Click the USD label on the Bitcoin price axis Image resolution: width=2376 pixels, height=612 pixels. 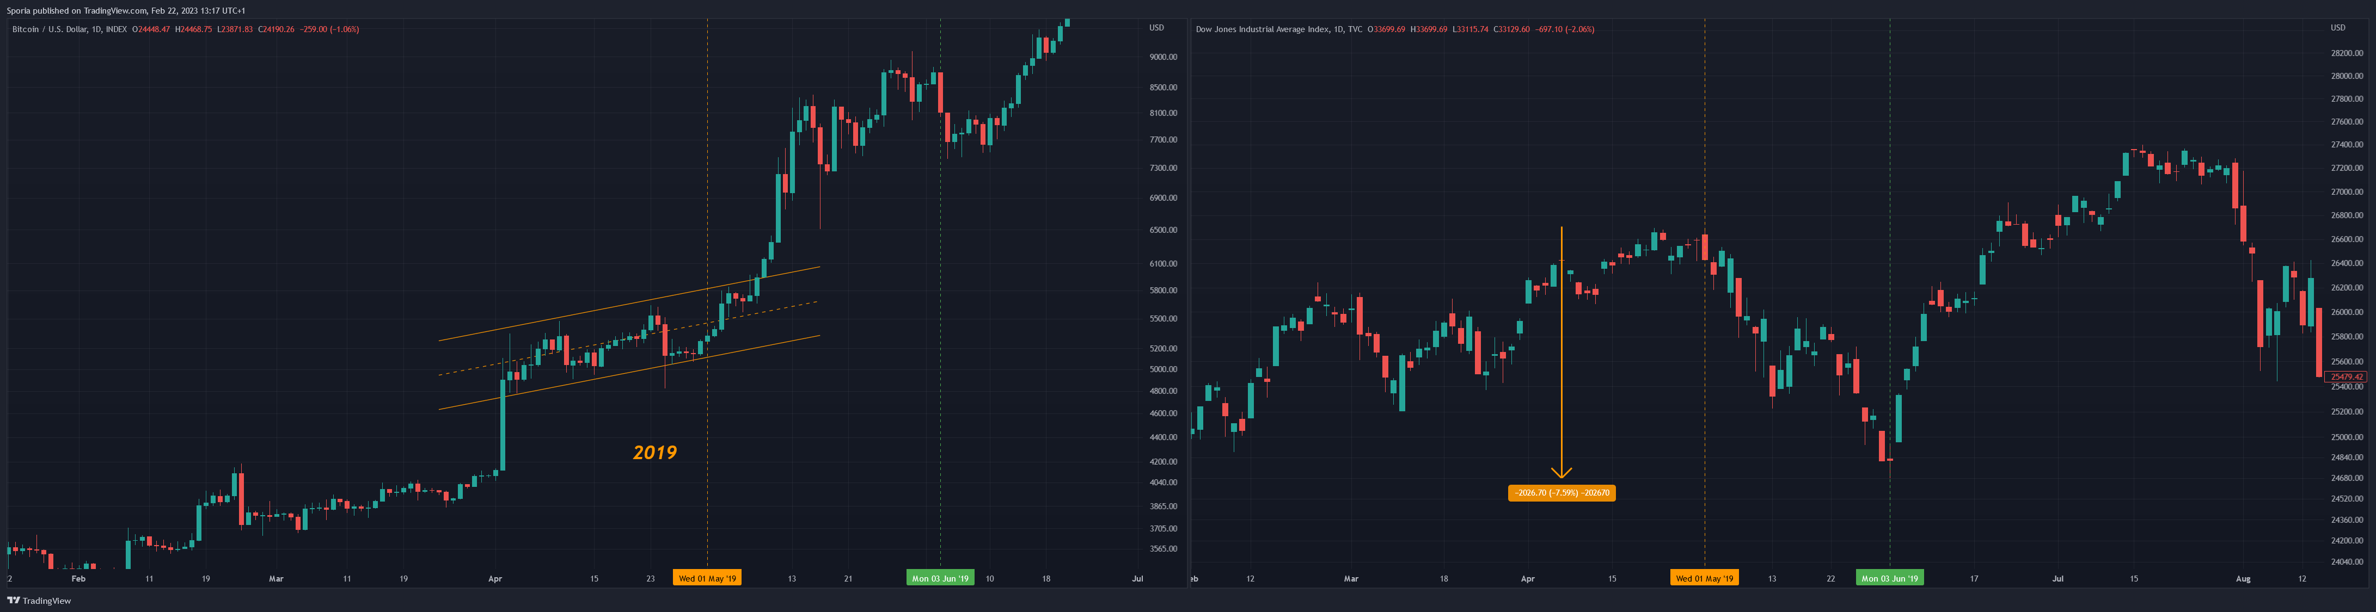point(1156,29)
